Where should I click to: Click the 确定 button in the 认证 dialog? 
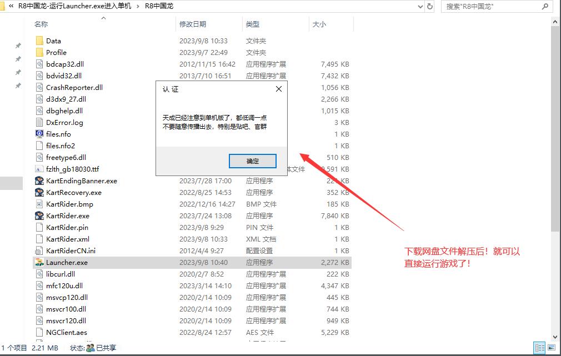(253, 161)
